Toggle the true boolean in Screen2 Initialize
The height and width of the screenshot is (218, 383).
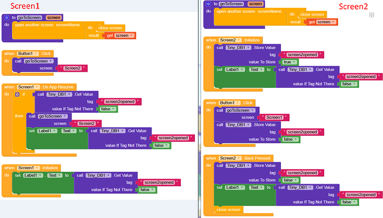289,62
